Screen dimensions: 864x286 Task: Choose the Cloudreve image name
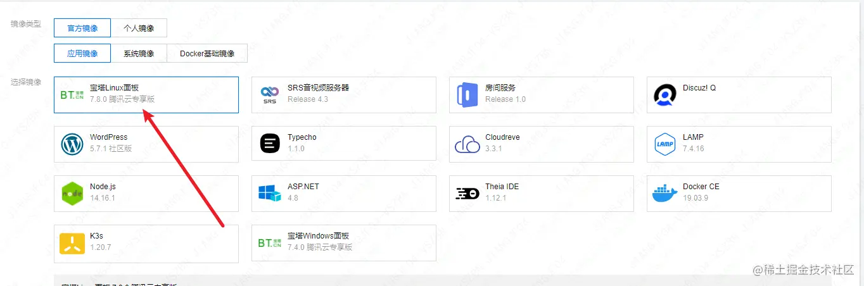tap(502, 137)
